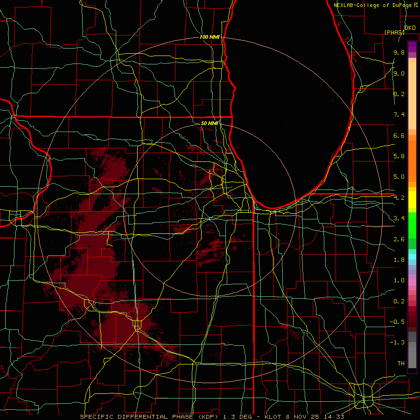420x420 pixels.
Task: Click the -0.5 value on the color scale
Action: click(x=397, y=322)
